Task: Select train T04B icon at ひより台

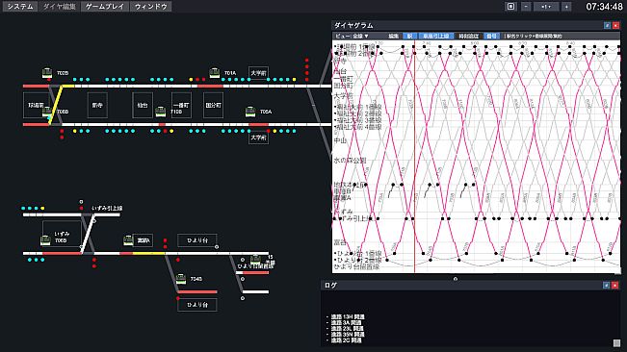Action: pos(181,279)
